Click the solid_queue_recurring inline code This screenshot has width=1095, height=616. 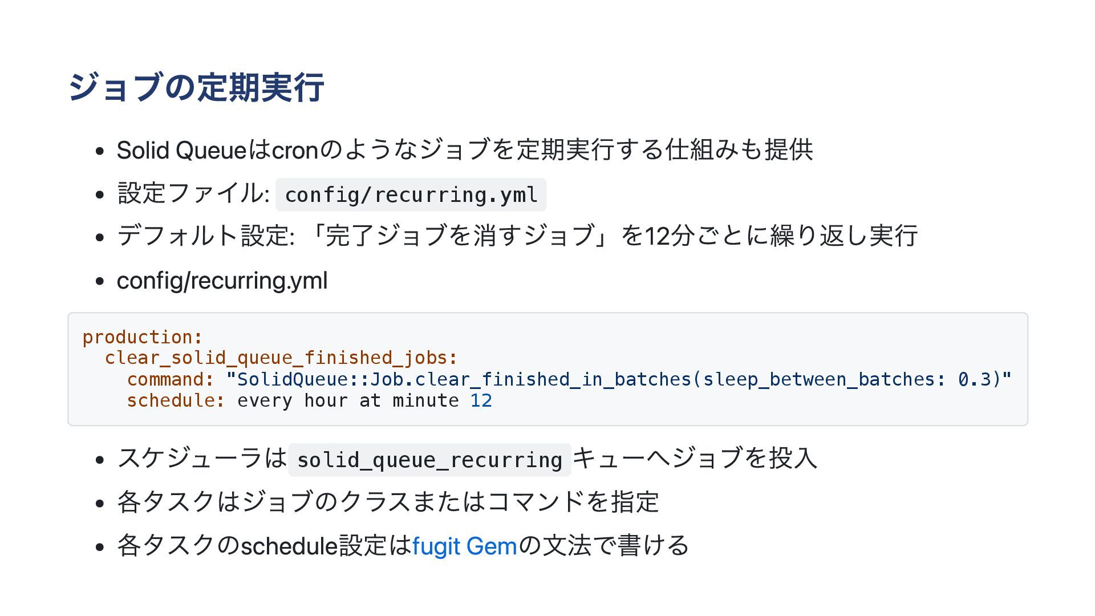coord(429,460)
